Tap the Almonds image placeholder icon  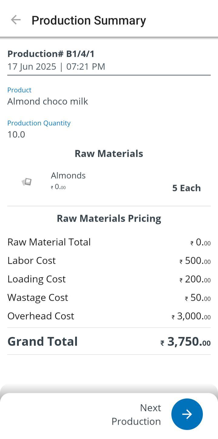pos(27,182)
